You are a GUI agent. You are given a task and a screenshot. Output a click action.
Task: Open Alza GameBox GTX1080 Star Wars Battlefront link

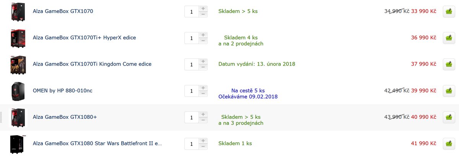click(x=98, y=144)
